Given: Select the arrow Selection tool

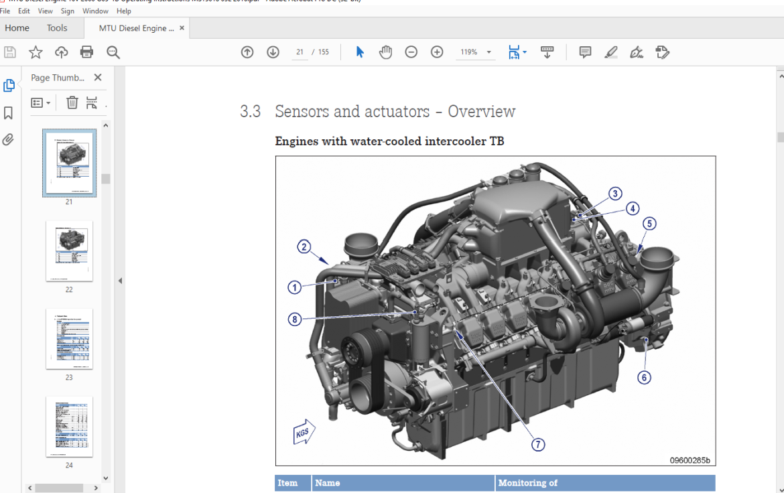Looking at the screenshot, I should pos(360,52).
